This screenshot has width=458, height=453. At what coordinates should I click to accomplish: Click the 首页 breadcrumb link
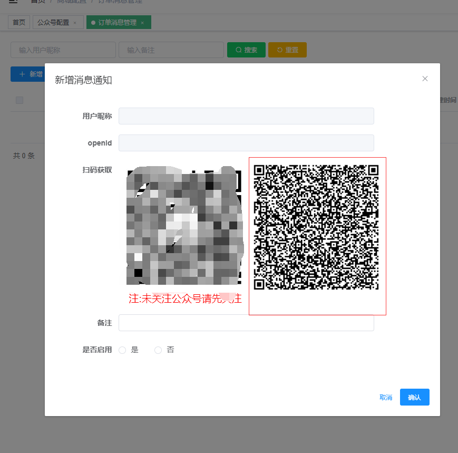point(38,2)
